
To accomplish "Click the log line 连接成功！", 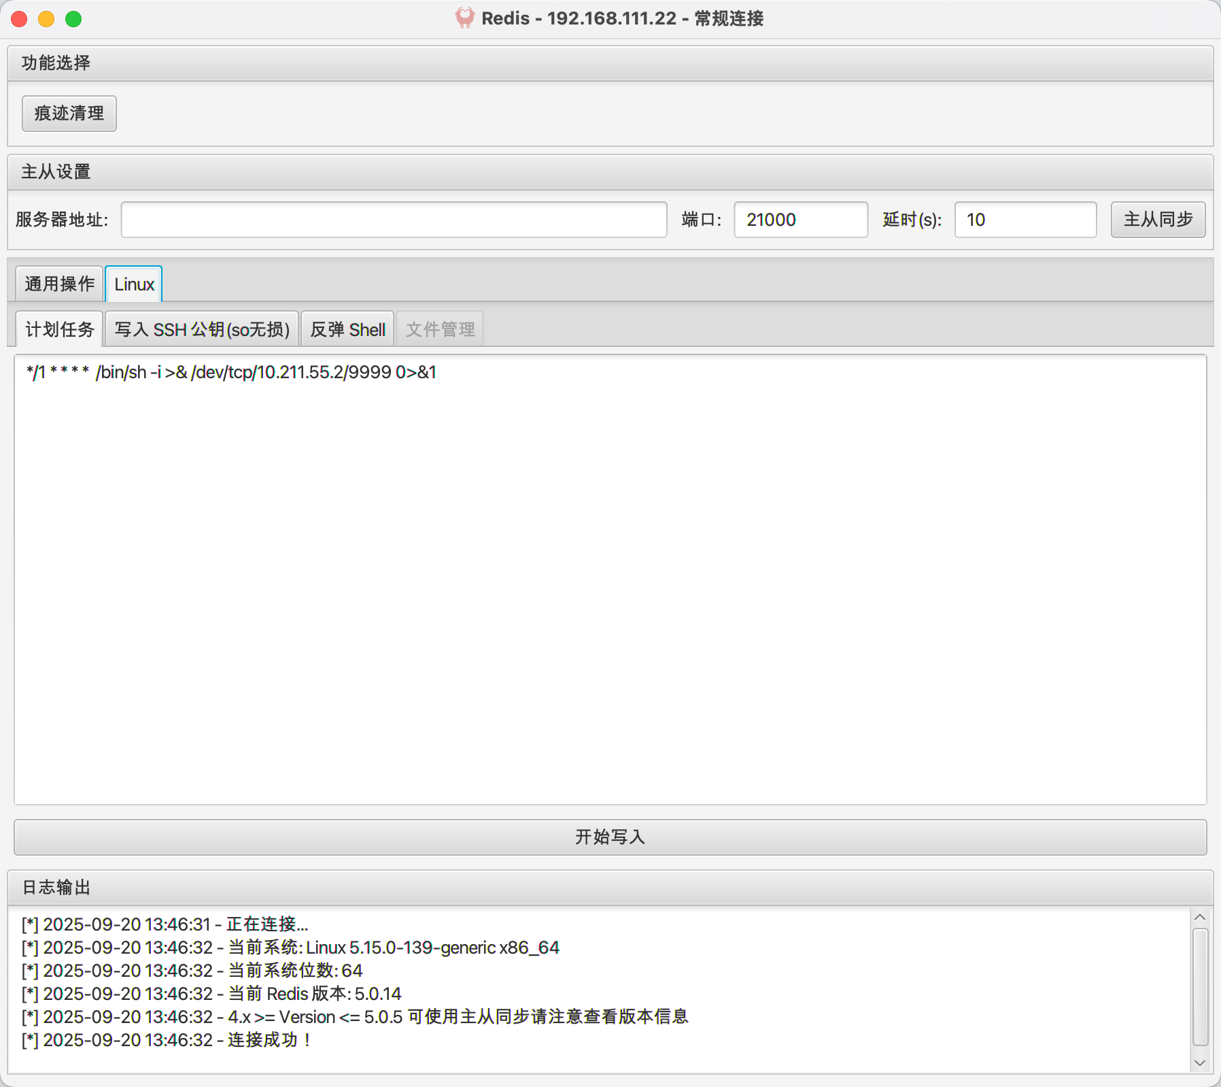I will pos(167,1040).
